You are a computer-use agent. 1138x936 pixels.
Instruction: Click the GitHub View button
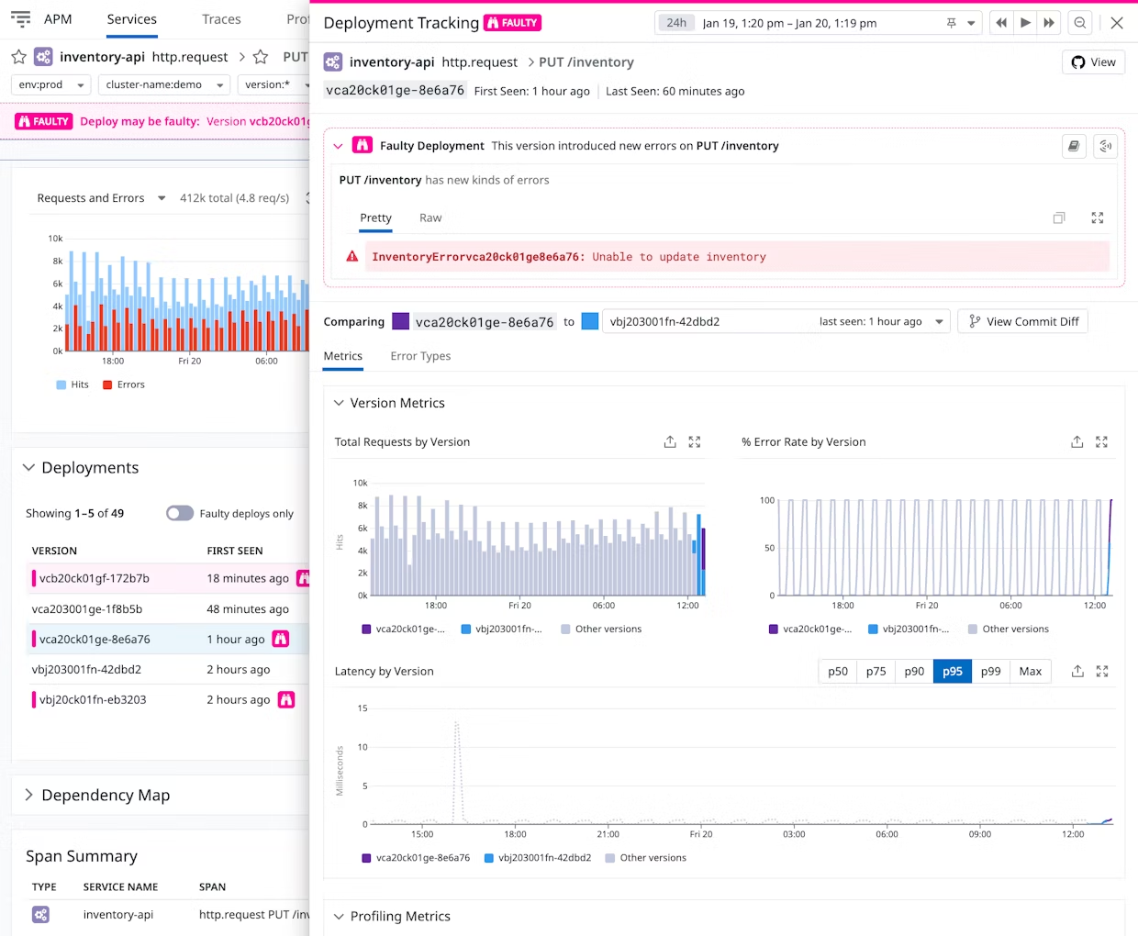click(x=1094, y=62)
